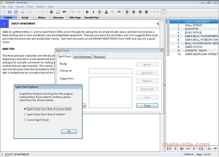Go to the next step
219x157 pixels.
tap(194, 149)
